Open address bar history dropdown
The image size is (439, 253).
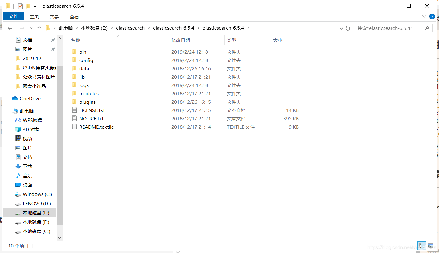(x=341, y=28)
